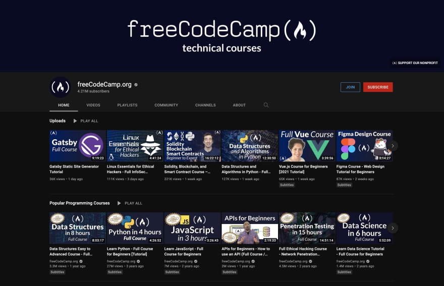Click freeCodeCamp.org channel link under Data Structures Easy video

64,261
